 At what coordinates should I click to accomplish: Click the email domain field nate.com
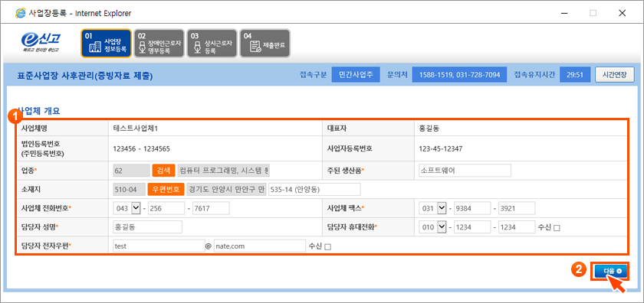[x=260, y=246]
